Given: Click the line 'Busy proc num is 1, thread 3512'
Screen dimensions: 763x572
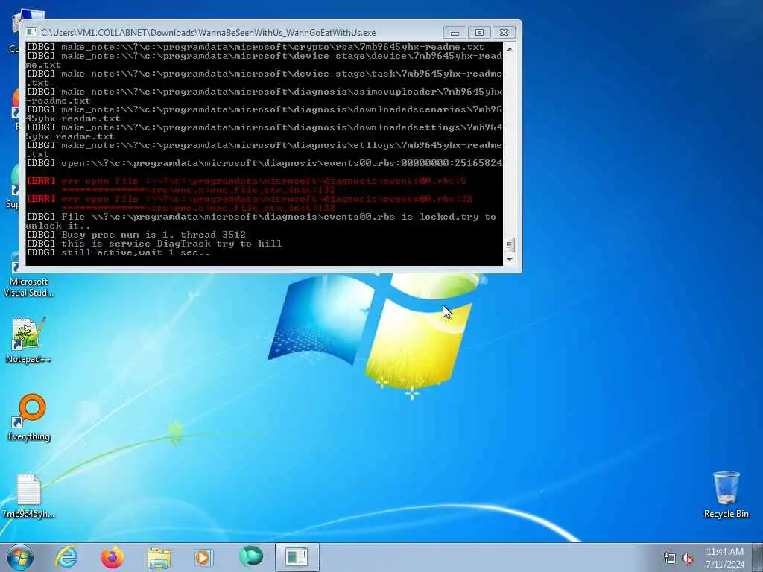Looking at the screenshot, I should (x=136, y=235).
